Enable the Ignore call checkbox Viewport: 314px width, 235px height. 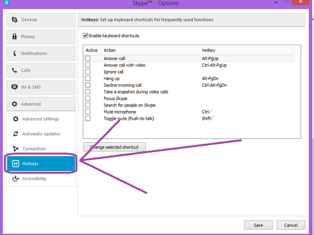[x=88, y=72]
